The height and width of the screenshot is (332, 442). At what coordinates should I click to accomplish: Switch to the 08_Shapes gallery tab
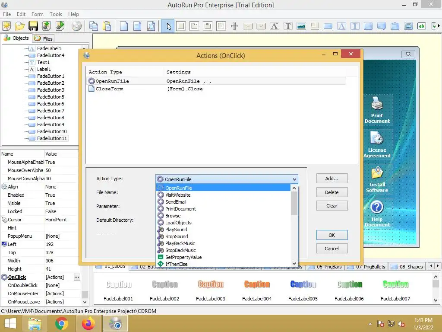tap(407, 267)
